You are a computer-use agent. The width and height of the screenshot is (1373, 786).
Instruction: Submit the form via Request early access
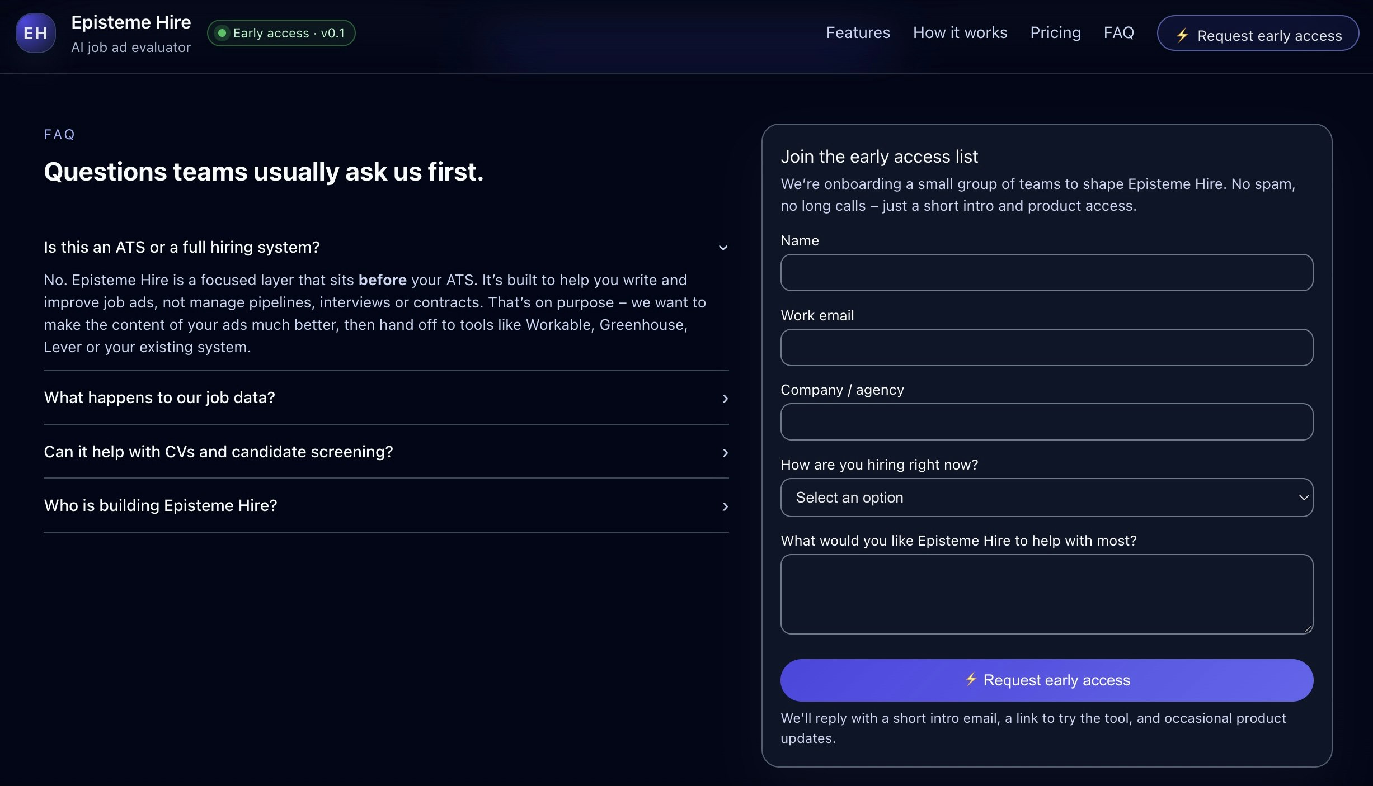pos(1046,680)
